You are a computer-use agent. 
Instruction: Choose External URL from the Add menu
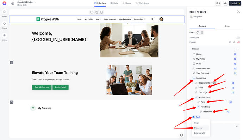tap(201, 133)
